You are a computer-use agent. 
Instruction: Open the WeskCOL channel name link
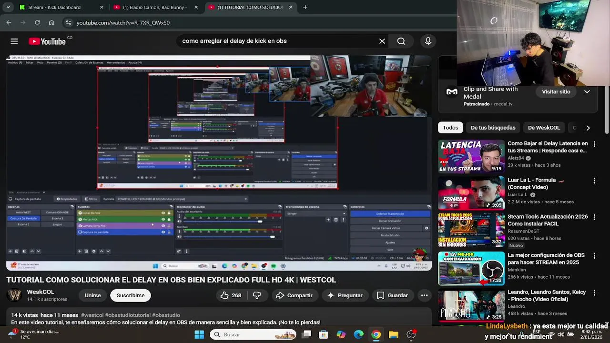tap(41, 292)
